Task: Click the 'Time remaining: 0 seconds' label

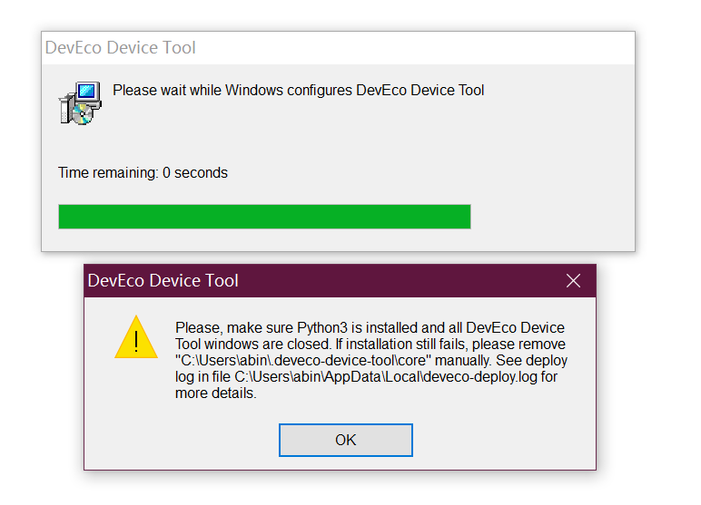Action: pos(143,172)
